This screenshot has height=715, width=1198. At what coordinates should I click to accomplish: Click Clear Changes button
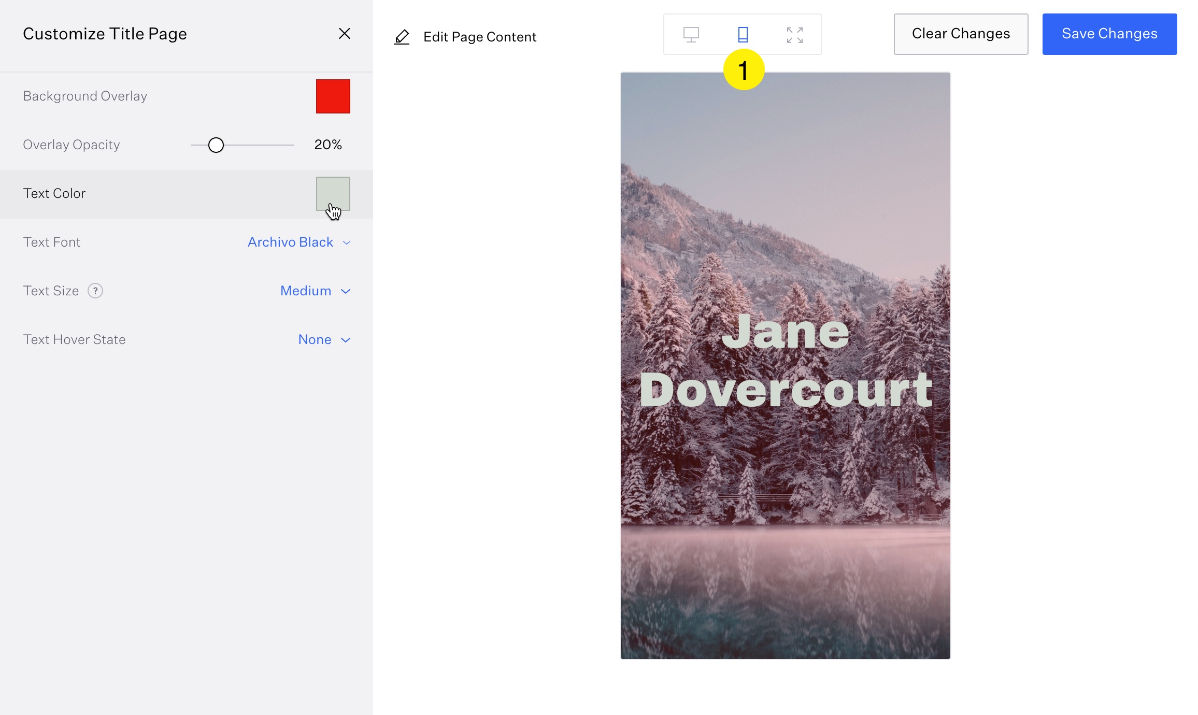coord(961,34)
